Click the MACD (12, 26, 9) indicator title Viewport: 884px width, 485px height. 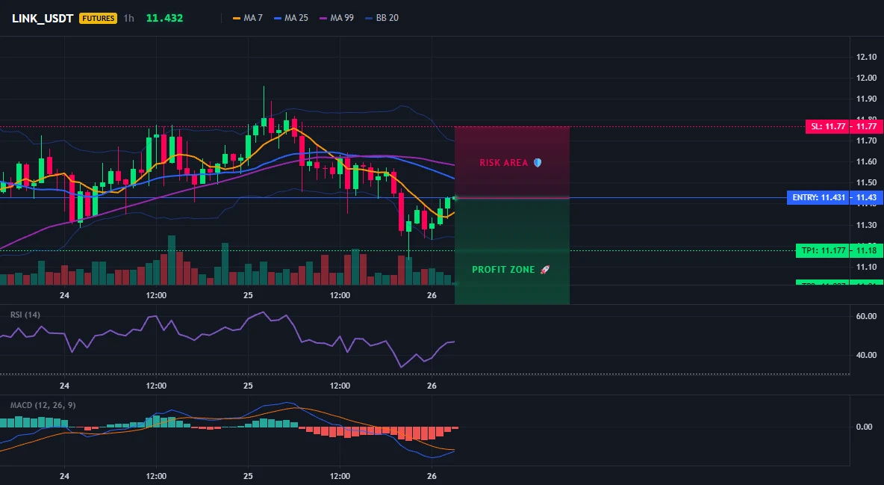click(x=43, y=405)
